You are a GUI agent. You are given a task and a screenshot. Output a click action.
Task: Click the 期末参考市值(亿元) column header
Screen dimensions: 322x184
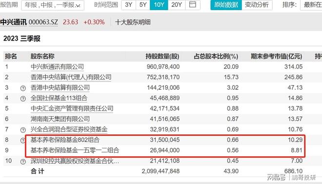point(277,56)
